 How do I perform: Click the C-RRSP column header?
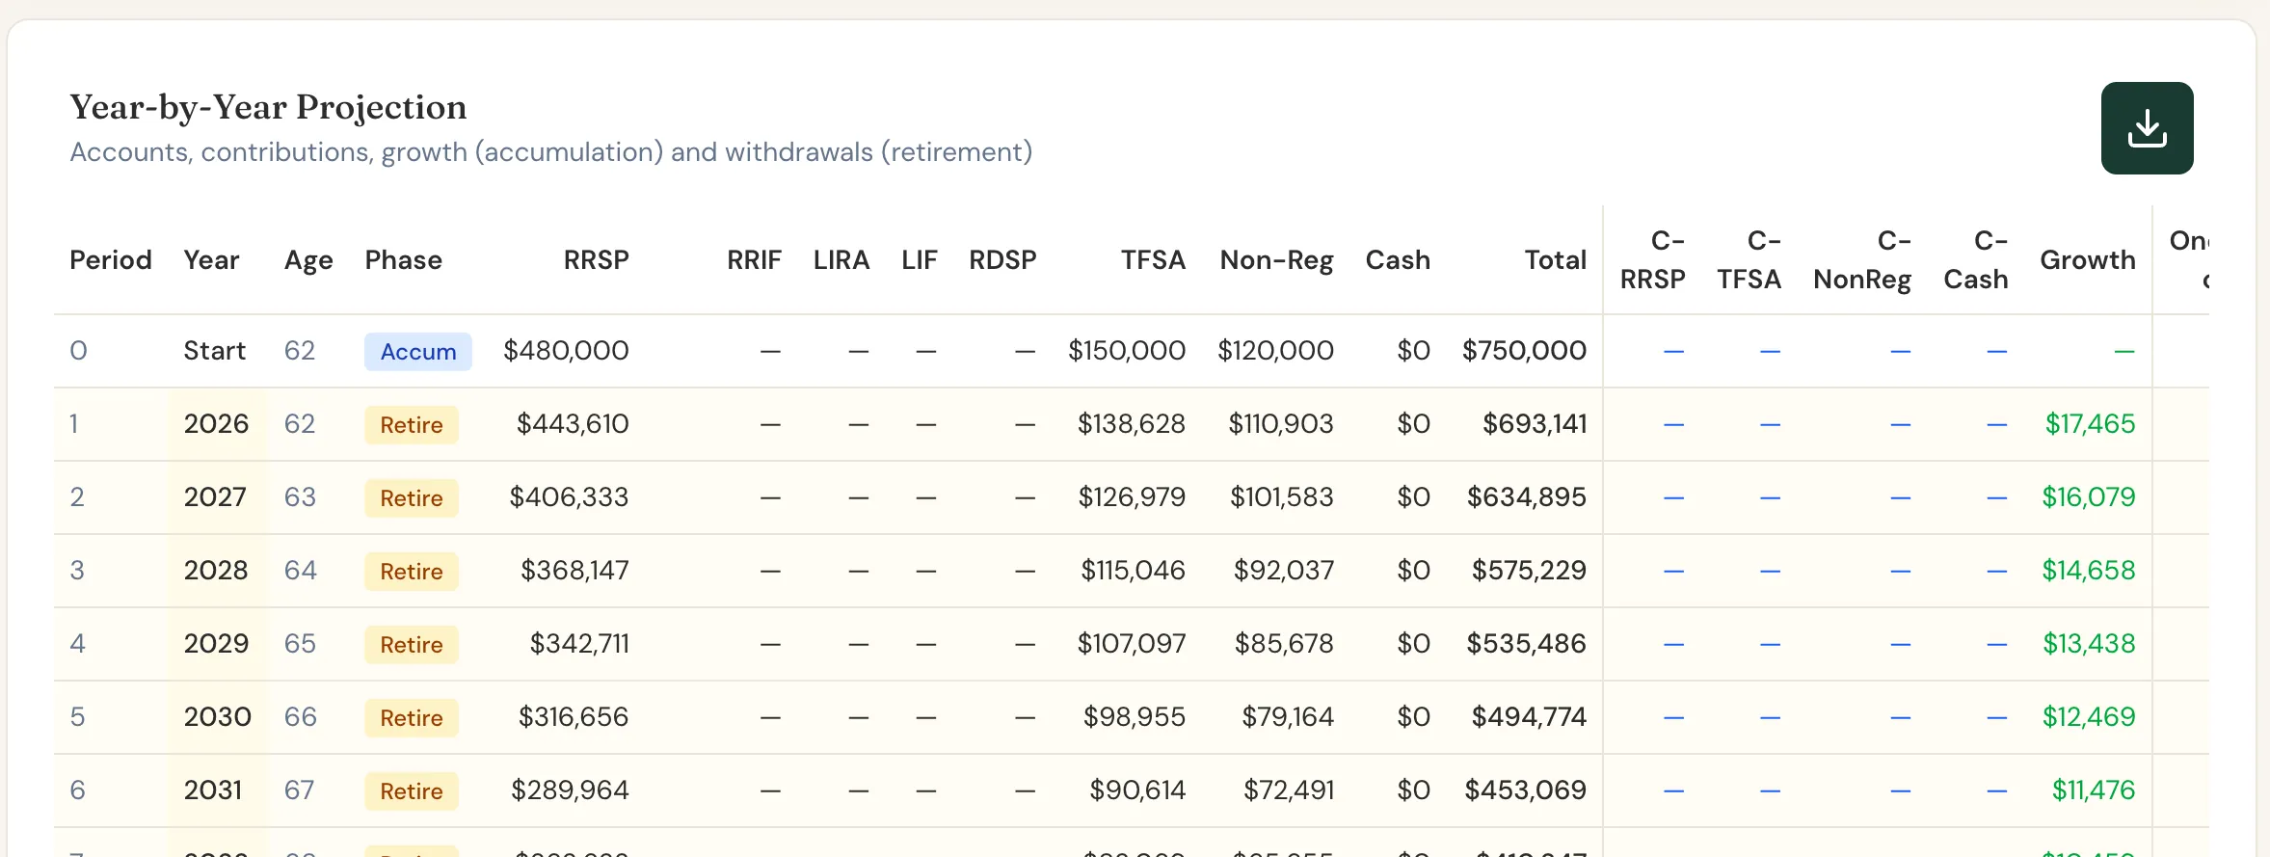[1653, 260]
